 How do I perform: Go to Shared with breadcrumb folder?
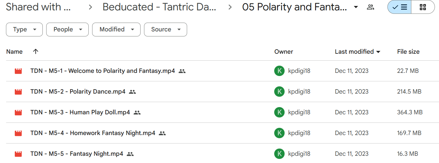[38, 7]
